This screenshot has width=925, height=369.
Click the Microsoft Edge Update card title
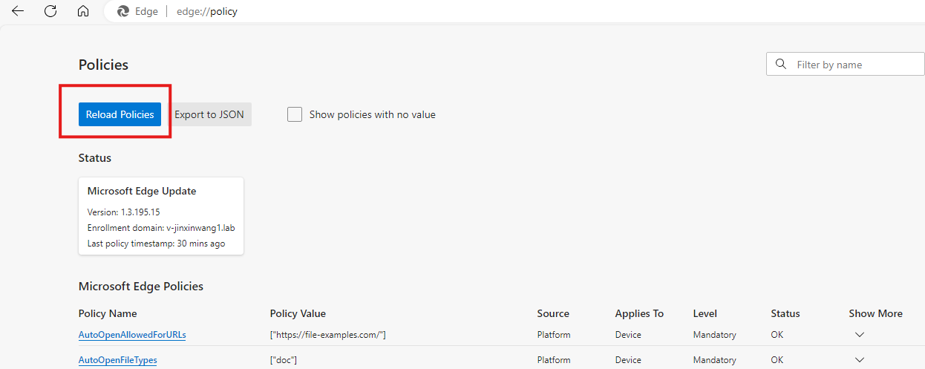[142, 191]
